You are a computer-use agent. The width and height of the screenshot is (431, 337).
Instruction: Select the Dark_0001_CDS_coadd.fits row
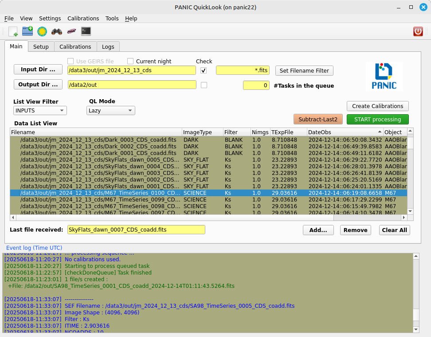(209, 153)
